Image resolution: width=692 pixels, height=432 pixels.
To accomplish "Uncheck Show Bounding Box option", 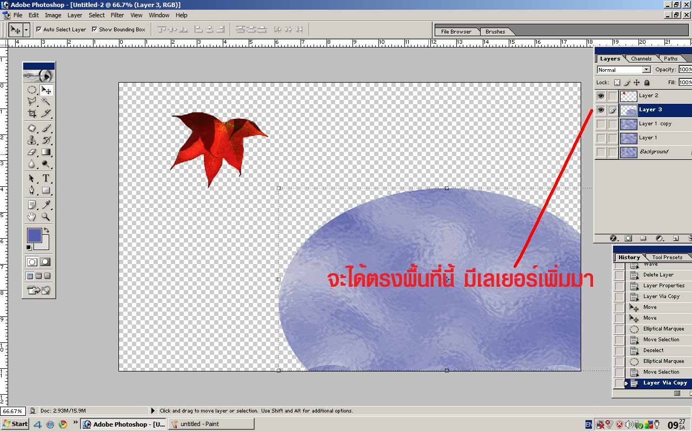I will click(95, 30).
